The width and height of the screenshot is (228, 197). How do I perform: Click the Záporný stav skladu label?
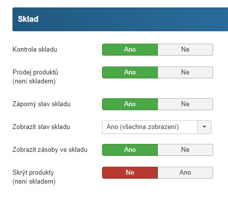pyautogui.click(x=41, y=104)
